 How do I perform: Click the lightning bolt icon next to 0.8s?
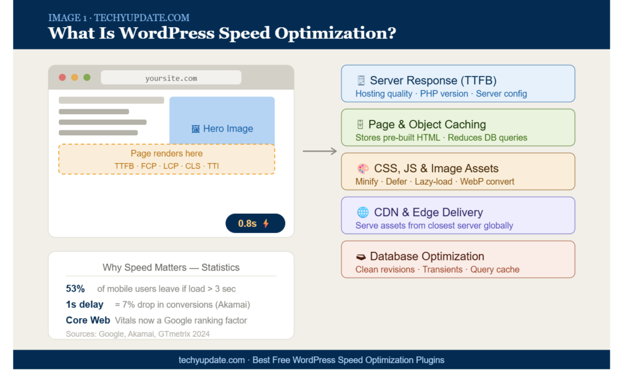click(266, 223)
